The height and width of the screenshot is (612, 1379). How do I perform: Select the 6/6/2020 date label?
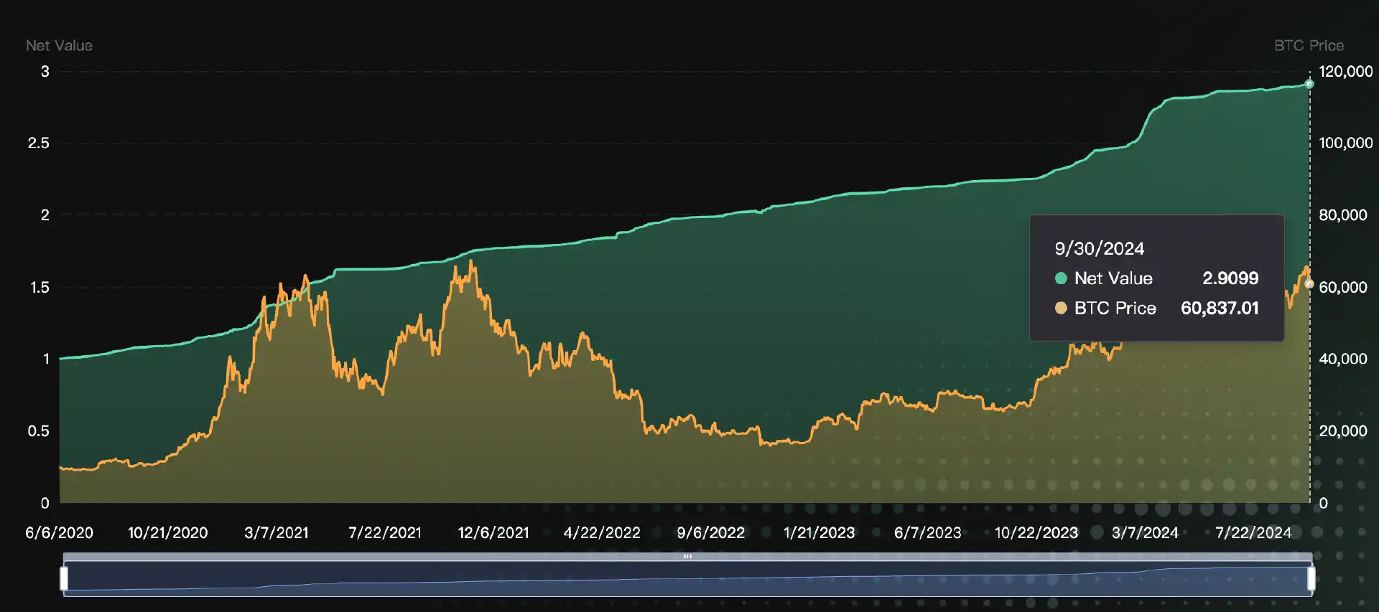[x=59, y=532]
